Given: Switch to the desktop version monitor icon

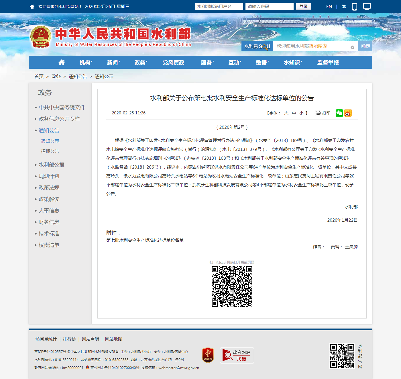Looking at the screenshot, I should (x=367, y=6).
